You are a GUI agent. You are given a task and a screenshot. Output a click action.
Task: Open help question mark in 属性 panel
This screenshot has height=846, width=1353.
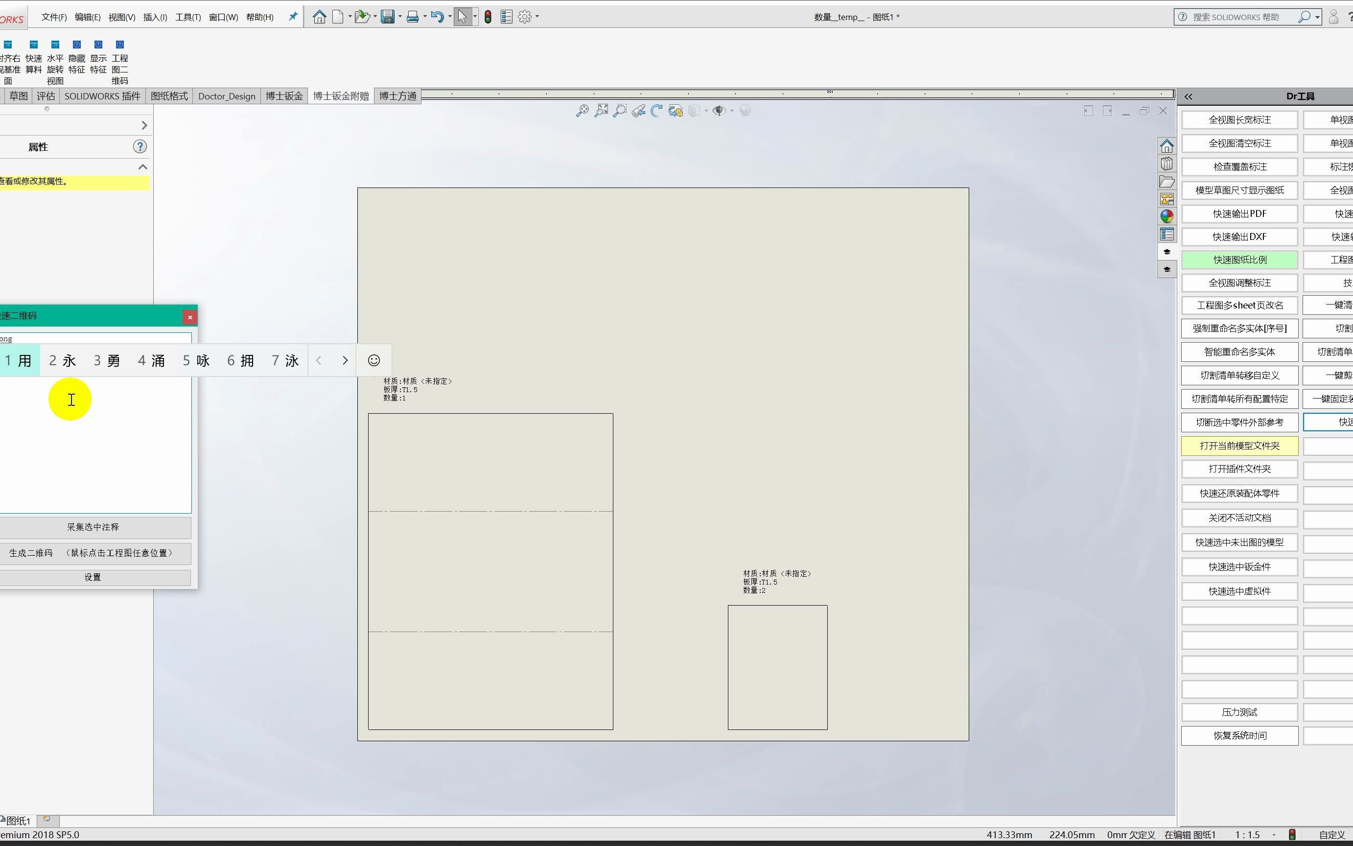[140, 146]
